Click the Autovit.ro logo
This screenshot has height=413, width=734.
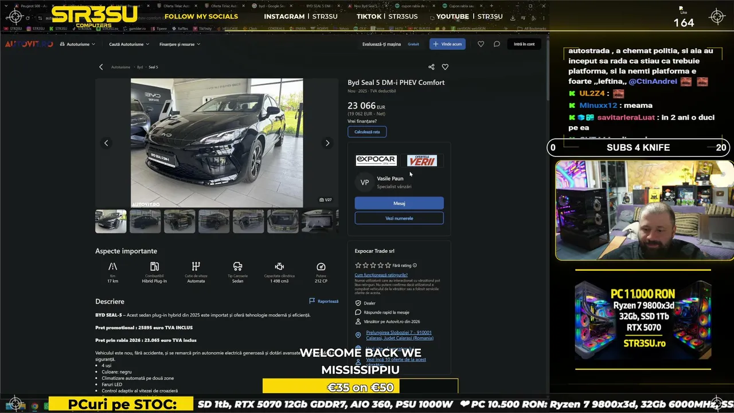tap(29, 44)
